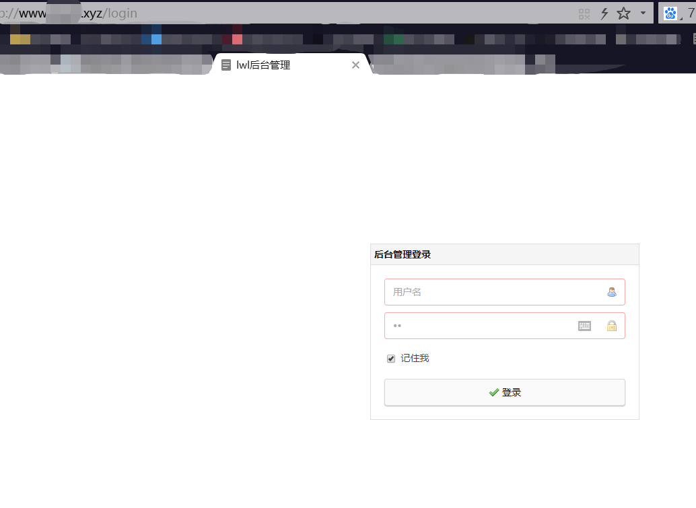
Task: Open the virtual keyboard icon in password field
Action: (584, 326)
